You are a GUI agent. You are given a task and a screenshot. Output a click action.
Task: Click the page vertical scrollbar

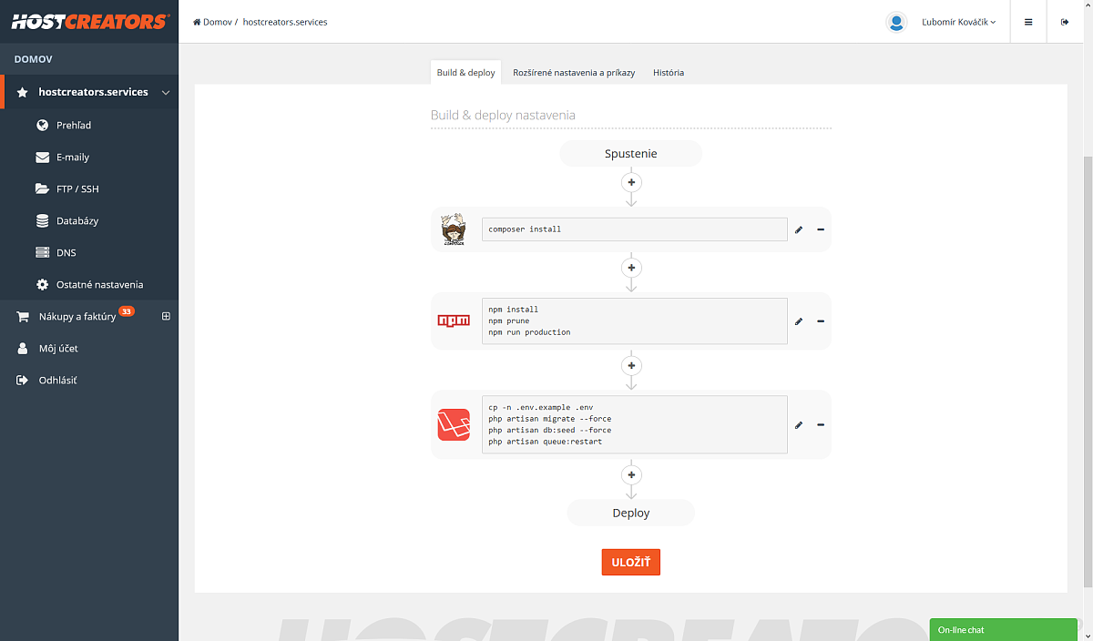pyautogui.click(x=1088, y=371)
